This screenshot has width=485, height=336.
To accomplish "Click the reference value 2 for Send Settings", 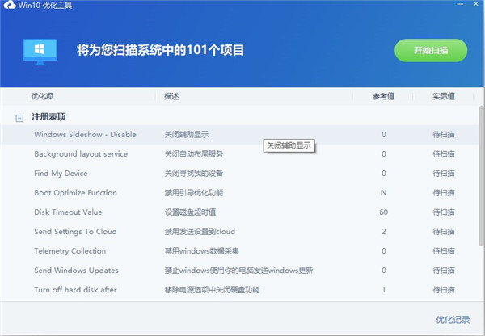I will pos(384,232).
